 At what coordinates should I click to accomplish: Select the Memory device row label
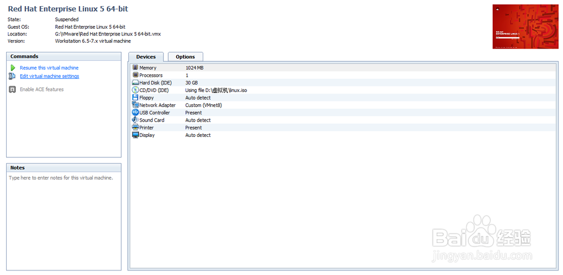click(148, 68)
